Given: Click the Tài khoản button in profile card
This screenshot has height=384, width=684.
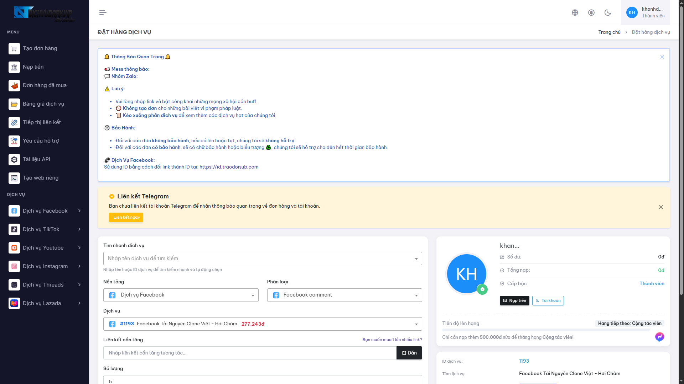Looking at the screenshot, I should pyautogui.click(x=548, y=300).
